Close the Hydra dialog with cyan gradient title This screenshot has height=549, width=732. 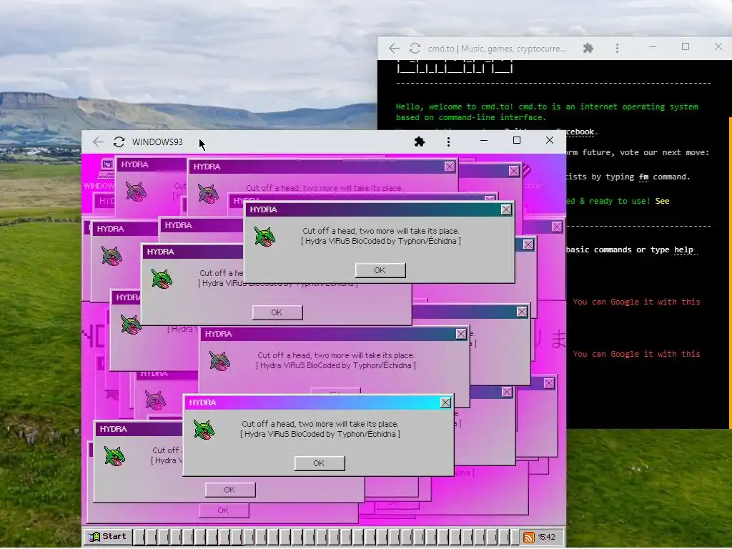coord(445,402)
